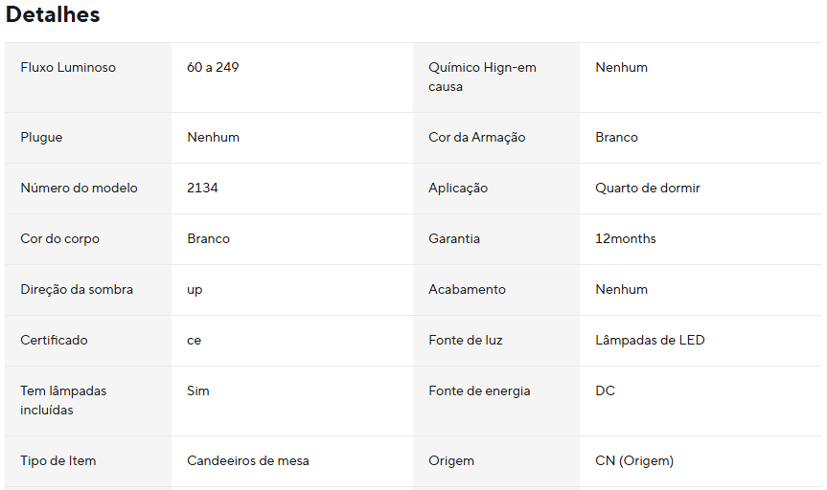827x490 pixels.
Task: Select the Fonte de energia label
Action: (479, 390)
